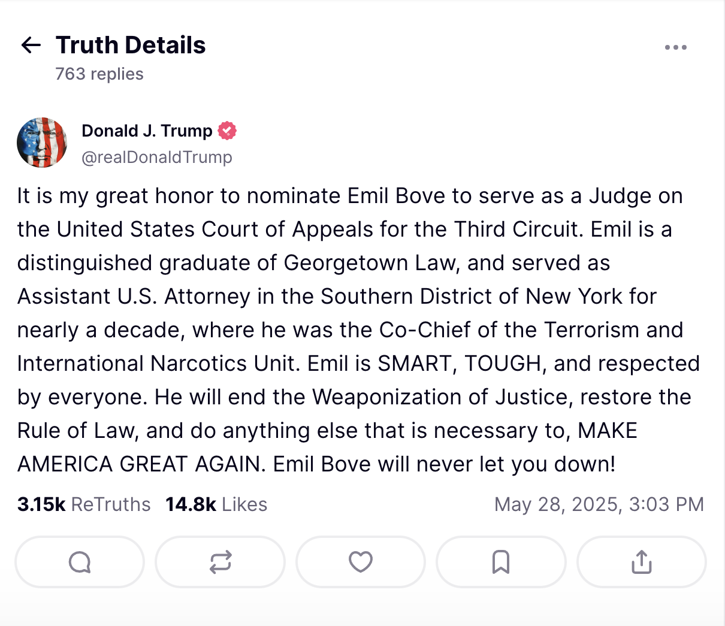Click the Likes label beside 14.8k

point(244,504)
